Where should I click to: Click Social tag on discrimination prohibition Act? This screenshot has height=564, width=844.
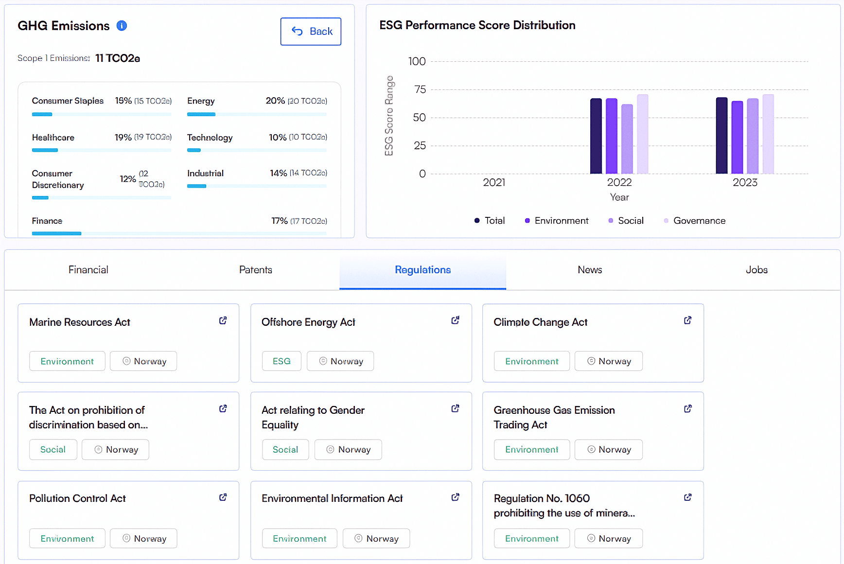click(x=53, y=450)
